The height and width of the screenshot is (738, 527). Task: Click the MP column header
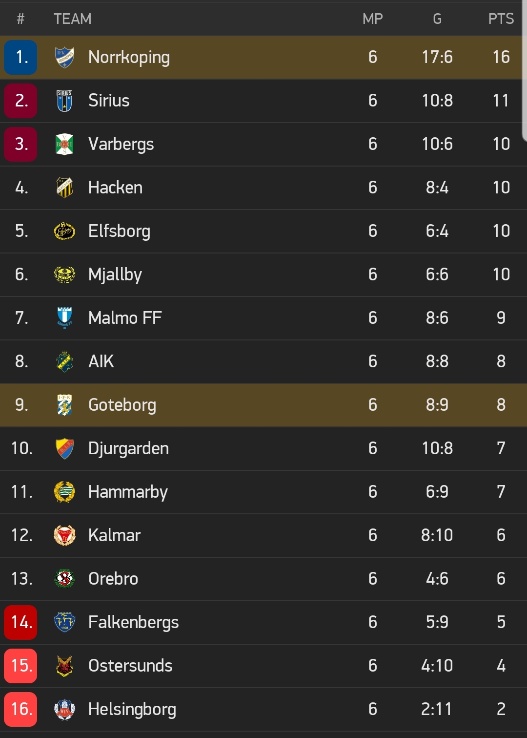coord(373,19)
